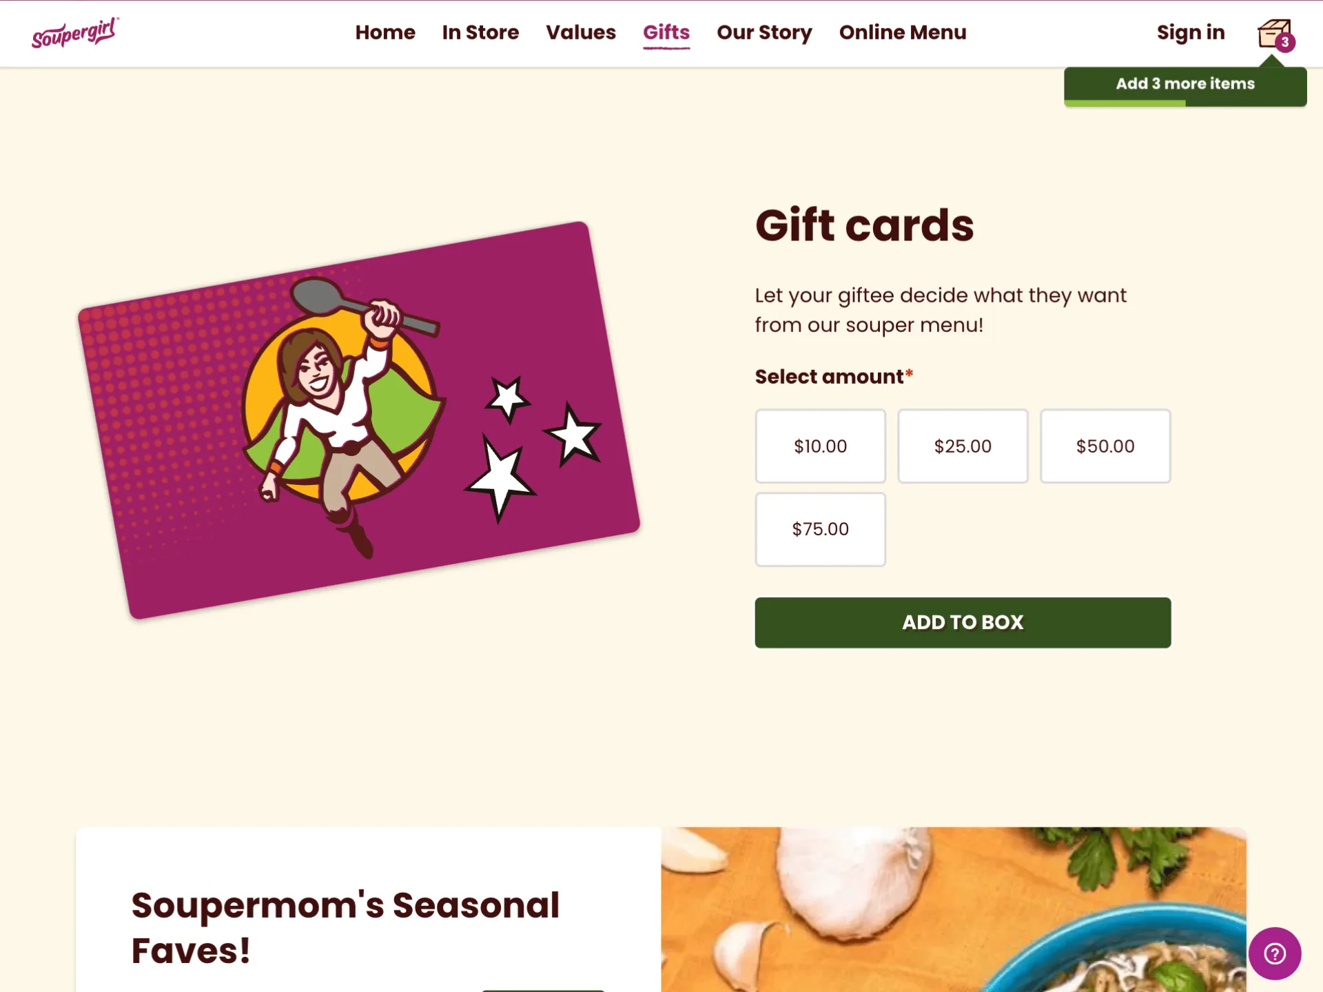Click the Soupergirl logo

point(76,32)
